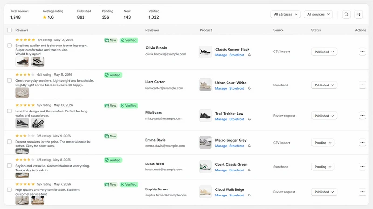Click Cloud Walk Beige product image
This screenshot has height=209, width=373.
205,192
